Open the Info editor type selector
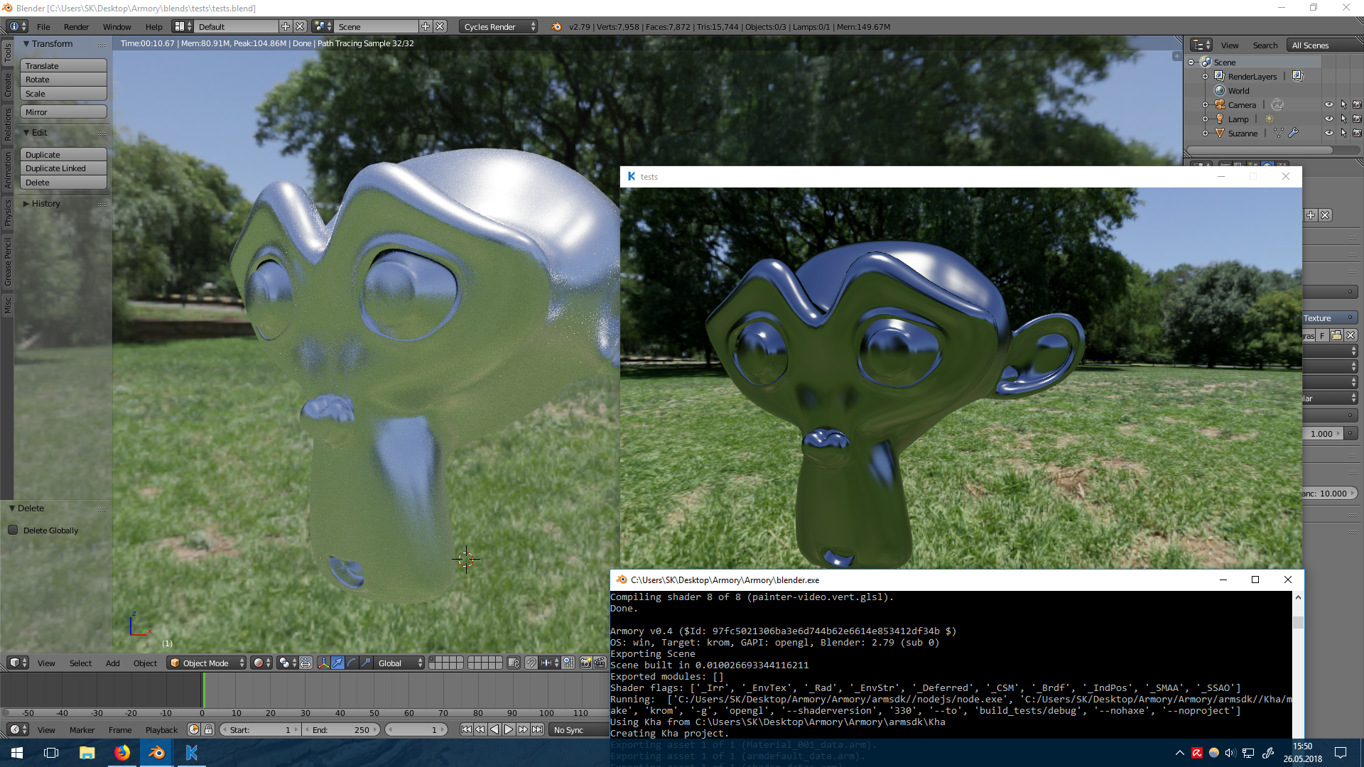This screenshot has height=767, width=1364. (x=17, y=26)
